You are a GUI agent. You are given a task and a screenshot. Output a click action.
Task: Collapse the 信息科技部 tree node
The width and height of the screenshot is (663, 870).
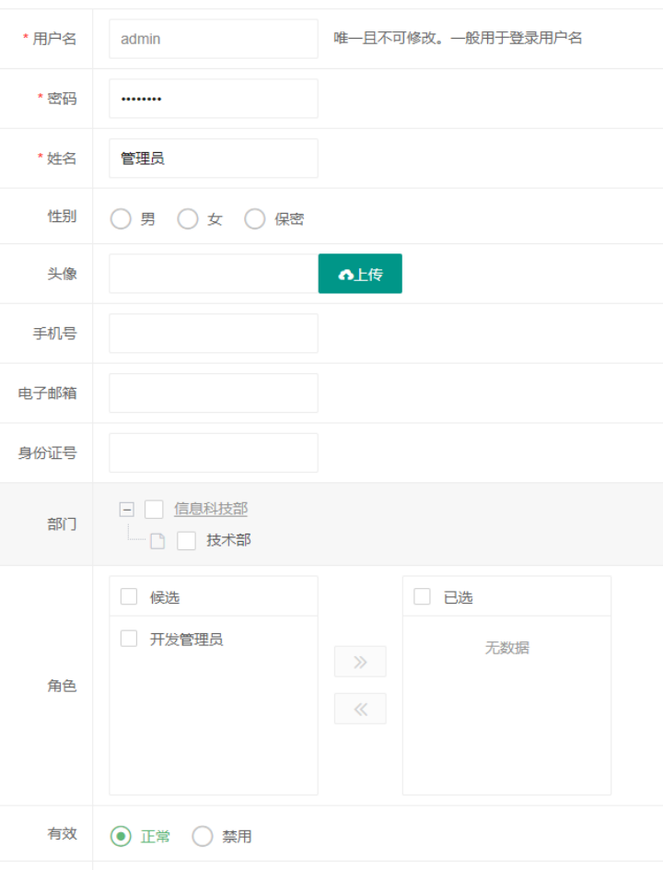pyautogui.click(x=127, y=510)
